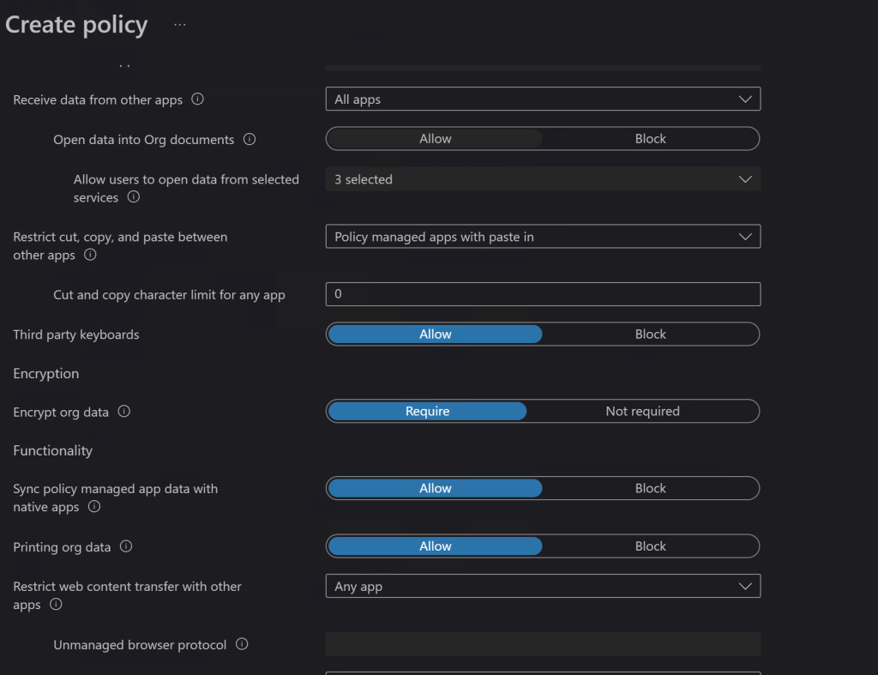This screenshot has width=878, height=675.
Task: Block Sync policy managed app data with native apps
Action: click(650, 488)
